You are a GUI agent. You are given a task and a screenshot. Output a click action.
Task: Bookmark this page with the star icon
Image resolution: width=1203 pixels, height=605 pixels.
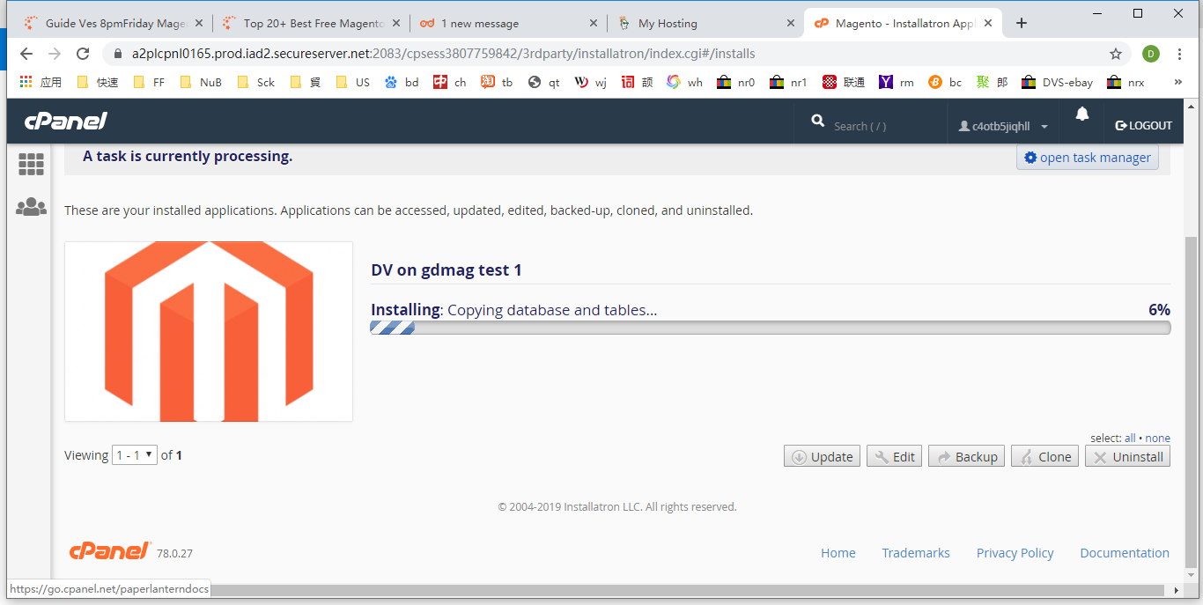(x=1116, y=54)
